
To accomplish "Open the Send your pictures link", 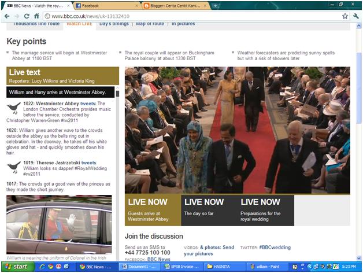I will click(x=209, y=250).
